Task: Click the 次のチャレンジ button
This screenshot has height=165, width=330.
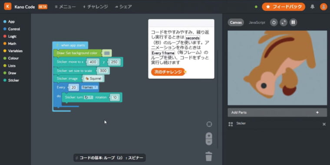Action: coord(168,72)
